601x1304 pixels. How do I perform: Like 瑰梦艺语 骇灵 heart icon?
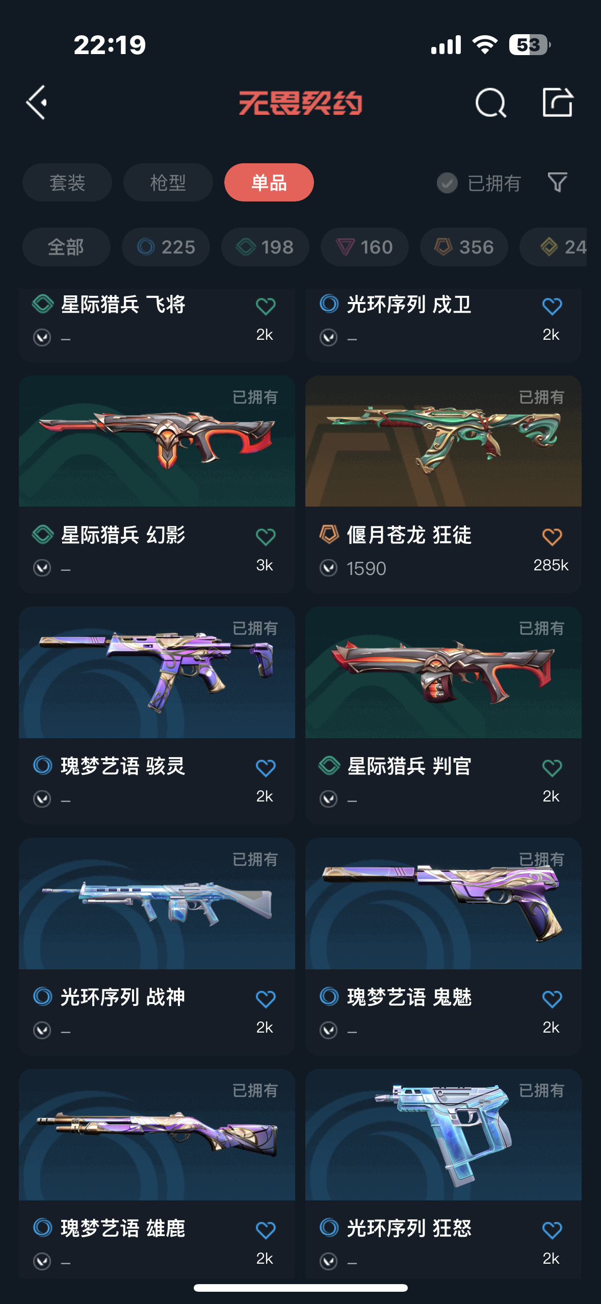266,768
